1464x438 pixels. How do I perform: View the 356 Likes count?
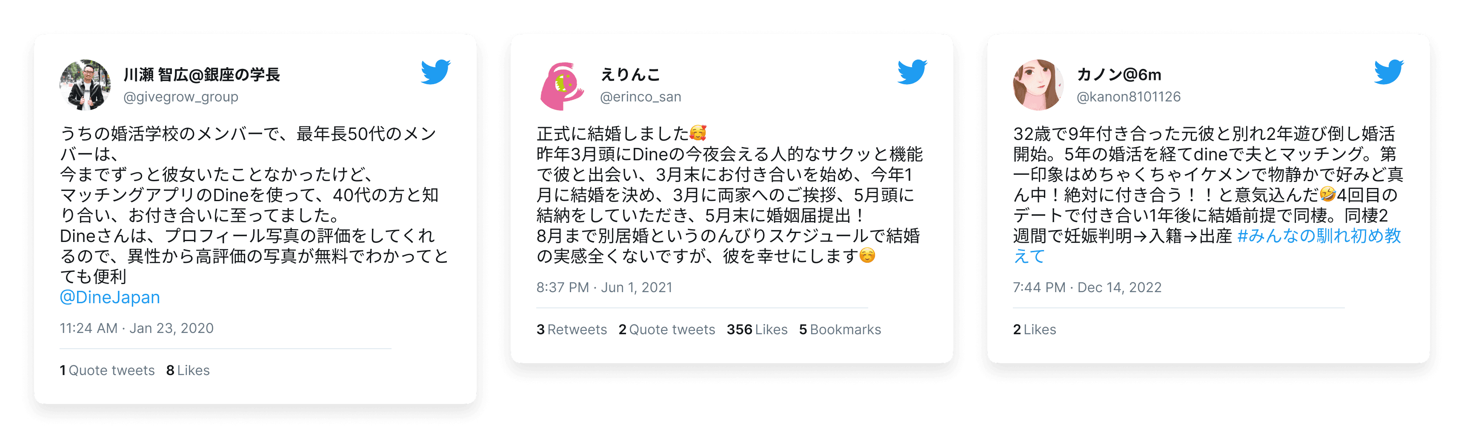pyautogui.click(x=757, y=330)
